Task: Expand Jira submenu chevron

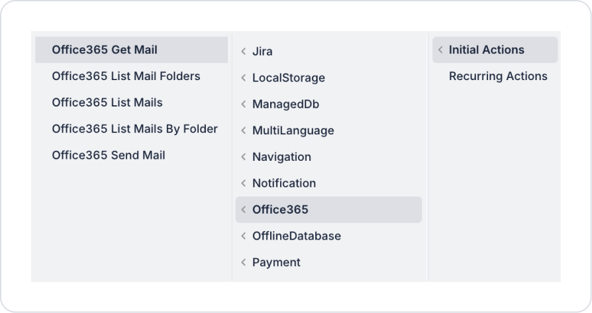Action: [x=244, y=52]
